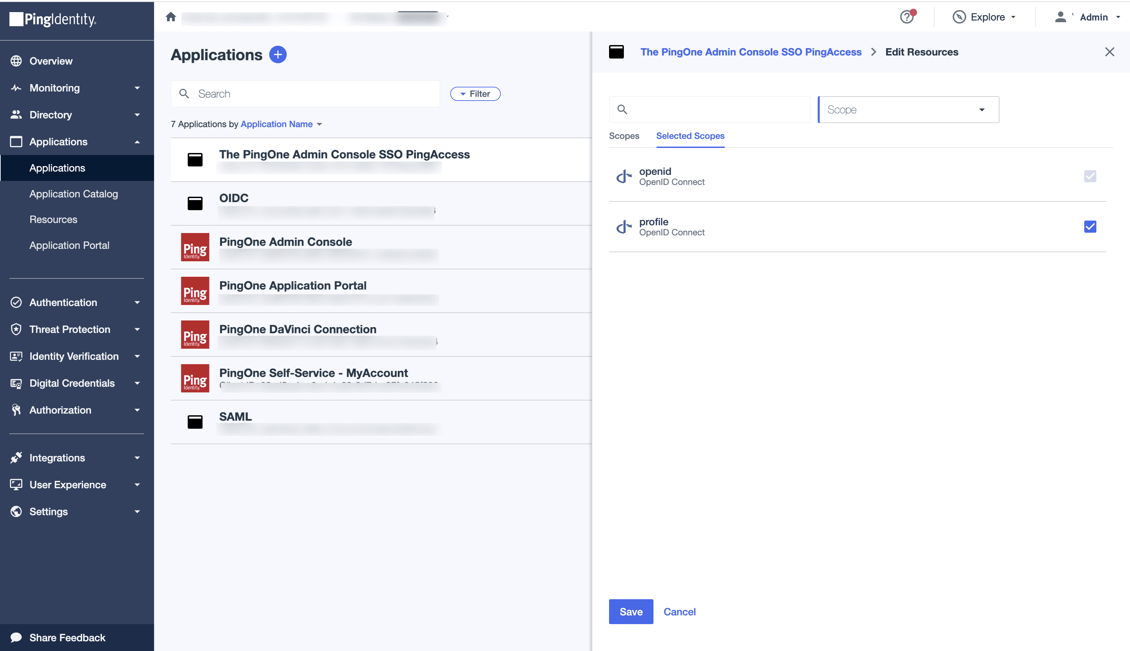Click the SAML application window icon
Screen dimensions: 1130x651
195,422
